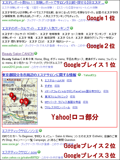Open 経路 link for メナードフェイシャルサロン

click(106, 91)
